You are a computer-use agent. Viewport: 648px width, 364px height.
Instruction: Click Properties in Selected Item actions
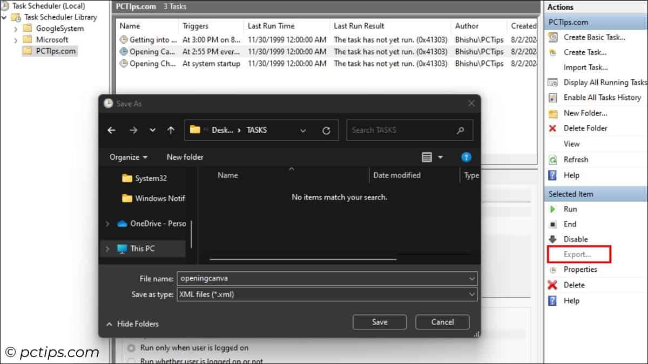(x=580, y=270)
